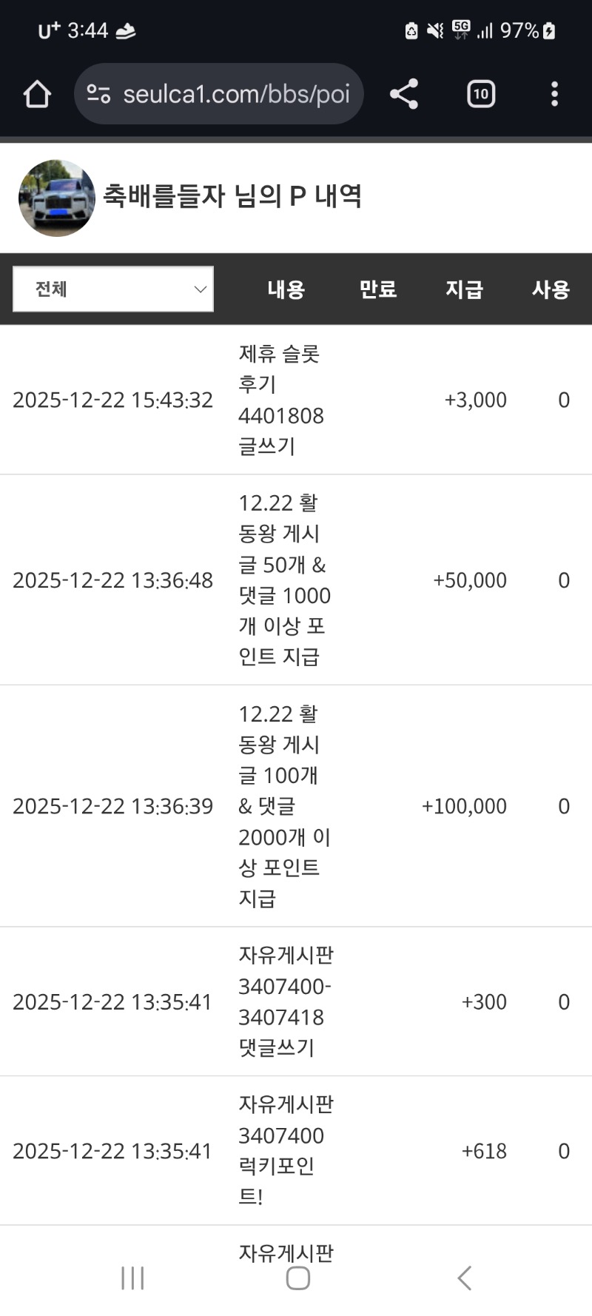Tap the seulca1.com address bar
The width and height of the screenshot is (592, 1316).
pos(235,94)
